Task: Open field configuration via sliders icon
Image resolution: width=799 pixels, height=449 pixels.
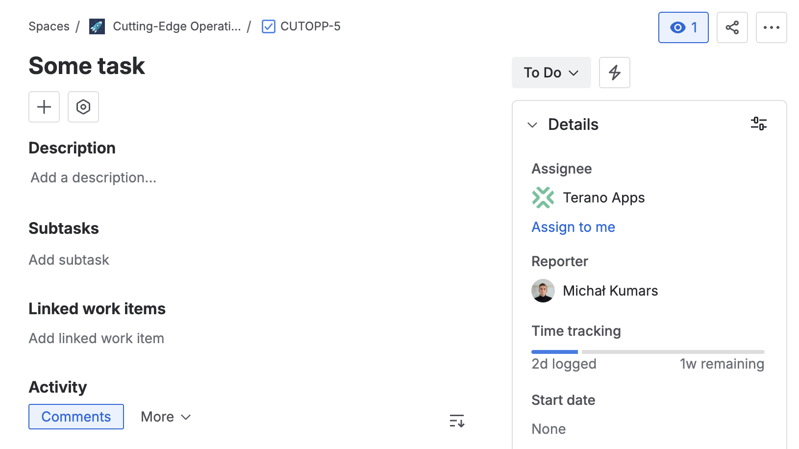Action: pos(759,124)
